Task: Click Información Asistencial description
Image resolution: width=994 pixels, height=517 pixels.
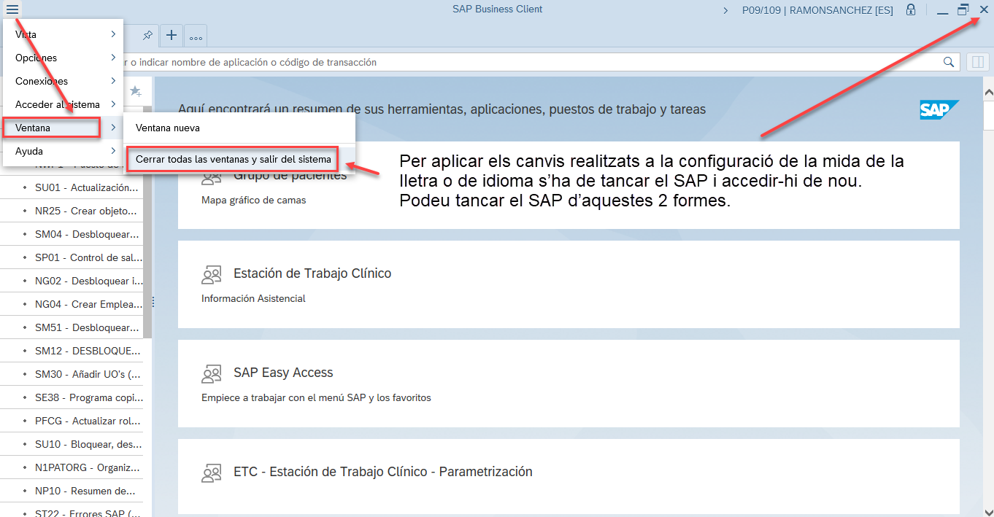Action: tap(253, 298)
